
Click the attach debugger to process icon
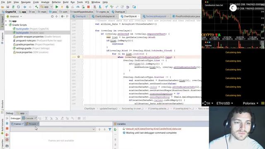click(83, 7)
